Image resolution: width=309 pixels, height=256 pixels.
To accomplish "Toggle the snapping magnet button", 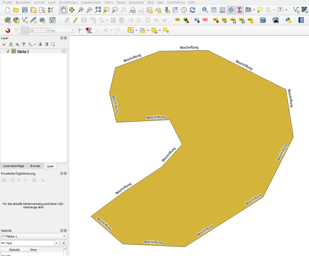I will pyautogui.click(x=8, y=31).
